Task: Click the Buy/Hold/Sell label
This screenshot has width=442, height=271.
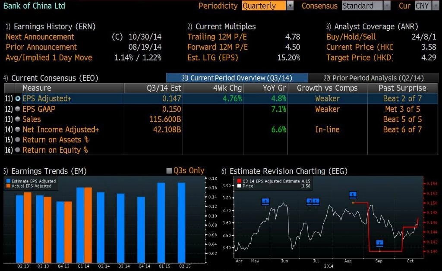Action: click(x=351, y=37)
